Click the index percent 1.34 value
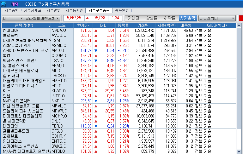Screen dimensions: 243x154 tap(115, 18)
